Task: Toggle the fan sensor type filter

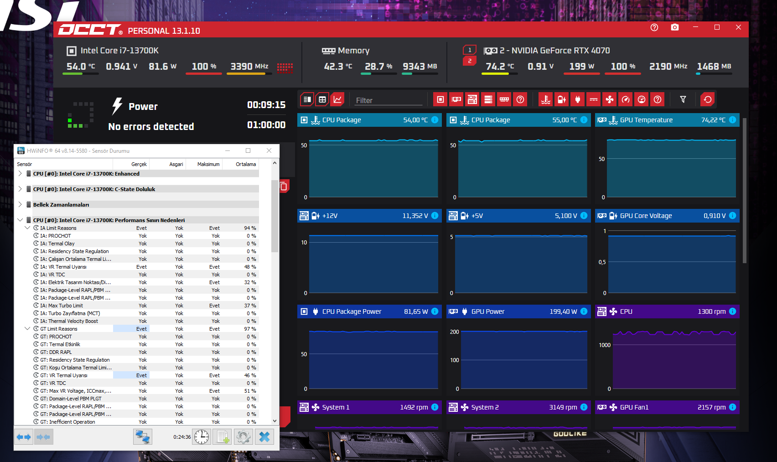Action: click(610, 99)
